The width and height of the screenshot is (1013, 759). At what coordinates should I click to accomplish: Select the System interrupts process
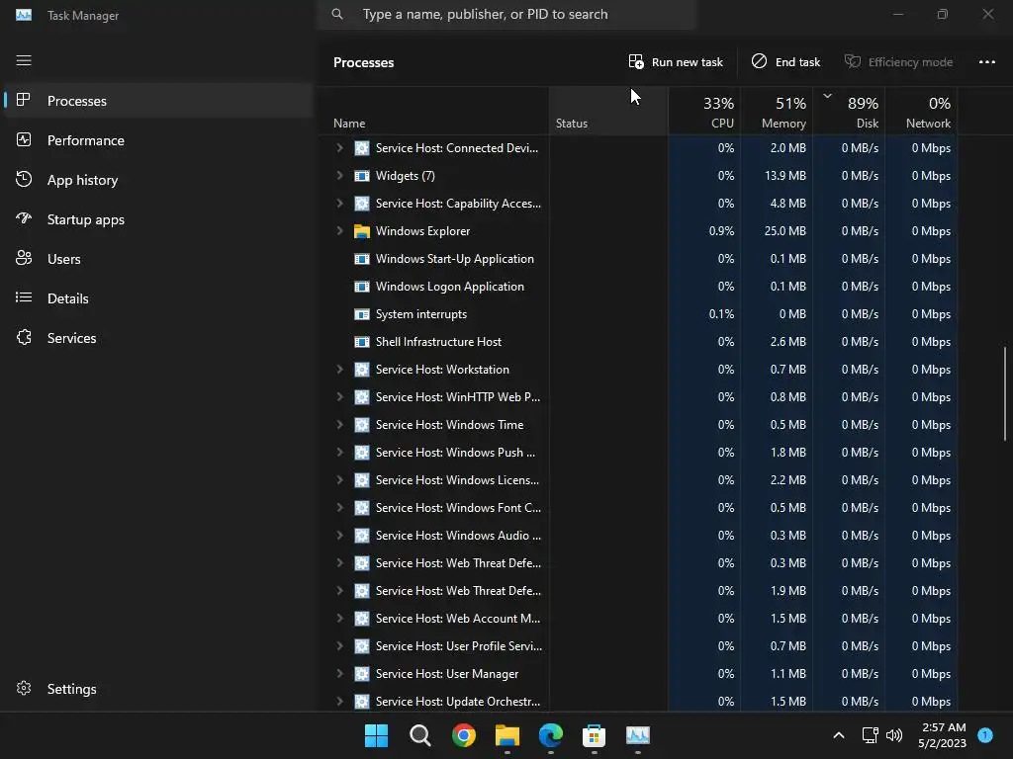point(638,314)
